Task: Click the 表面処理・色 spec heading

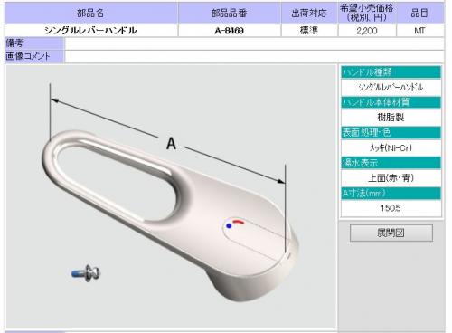Action: pyautogui.click(x=391, y=133)
